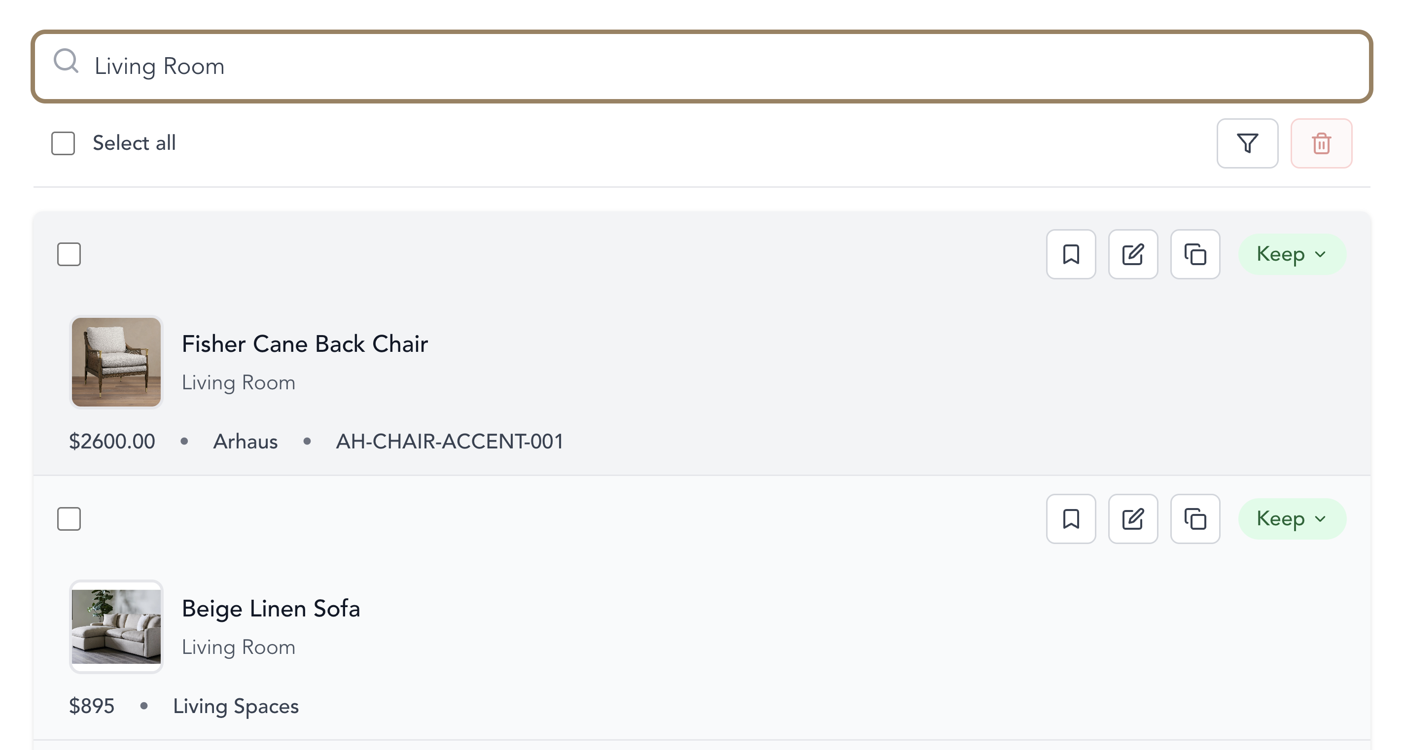The width and height of the screenshot is (1403, 750).
Task: Open the filter options icon
Action: [1247, 144]
